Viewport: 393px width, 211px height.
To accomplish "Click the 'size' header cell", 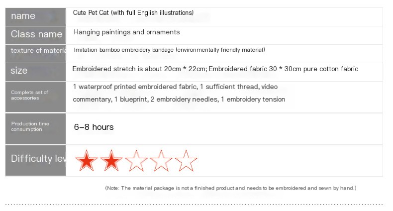I will 36,72.
